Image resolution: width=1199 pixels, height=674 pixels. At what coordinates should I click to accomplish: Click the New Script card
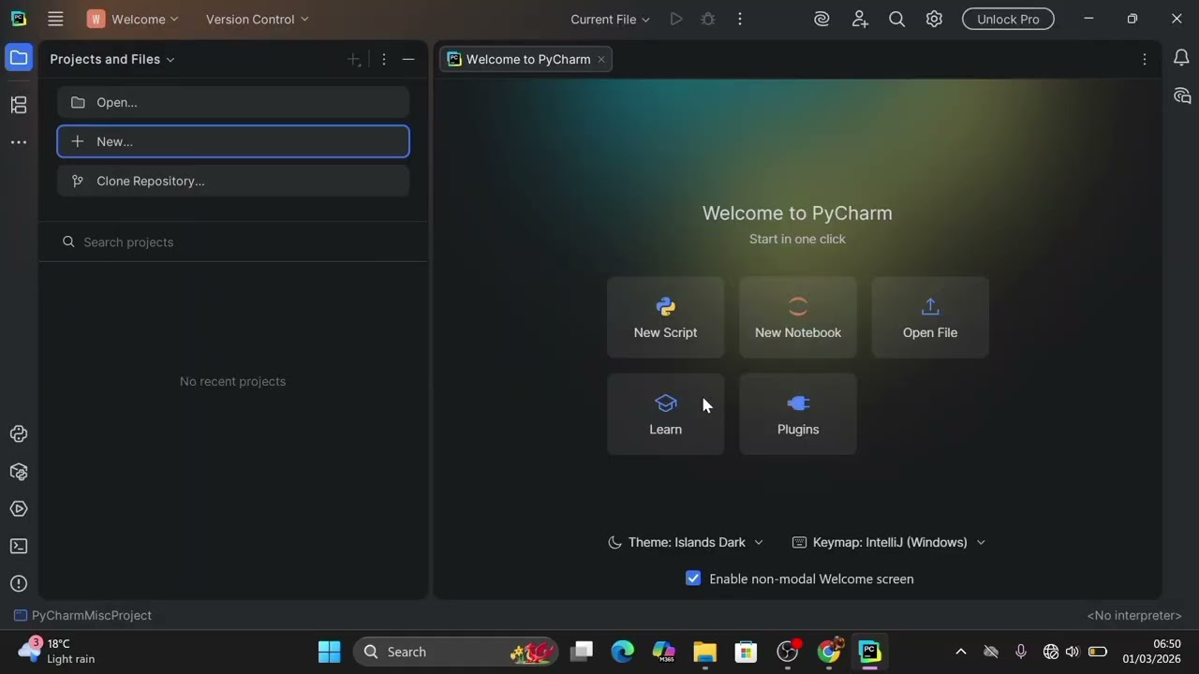(665, 317)
